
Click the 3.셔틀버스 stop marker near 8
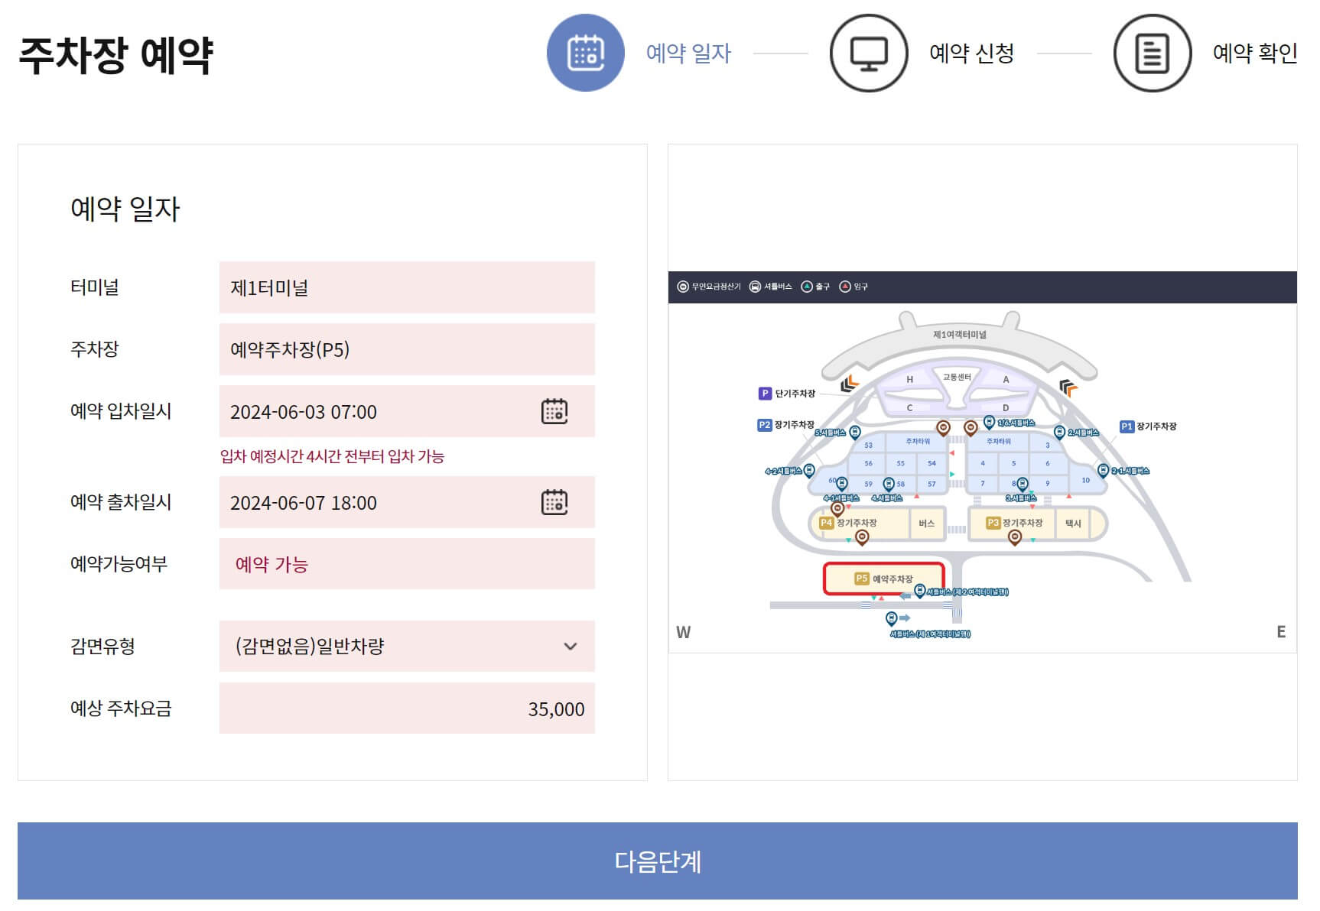tap(1023, 484)
